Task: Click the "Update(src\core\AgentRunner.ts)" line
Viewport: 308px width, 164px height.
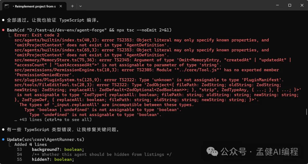Action: [x=45, y=140]
